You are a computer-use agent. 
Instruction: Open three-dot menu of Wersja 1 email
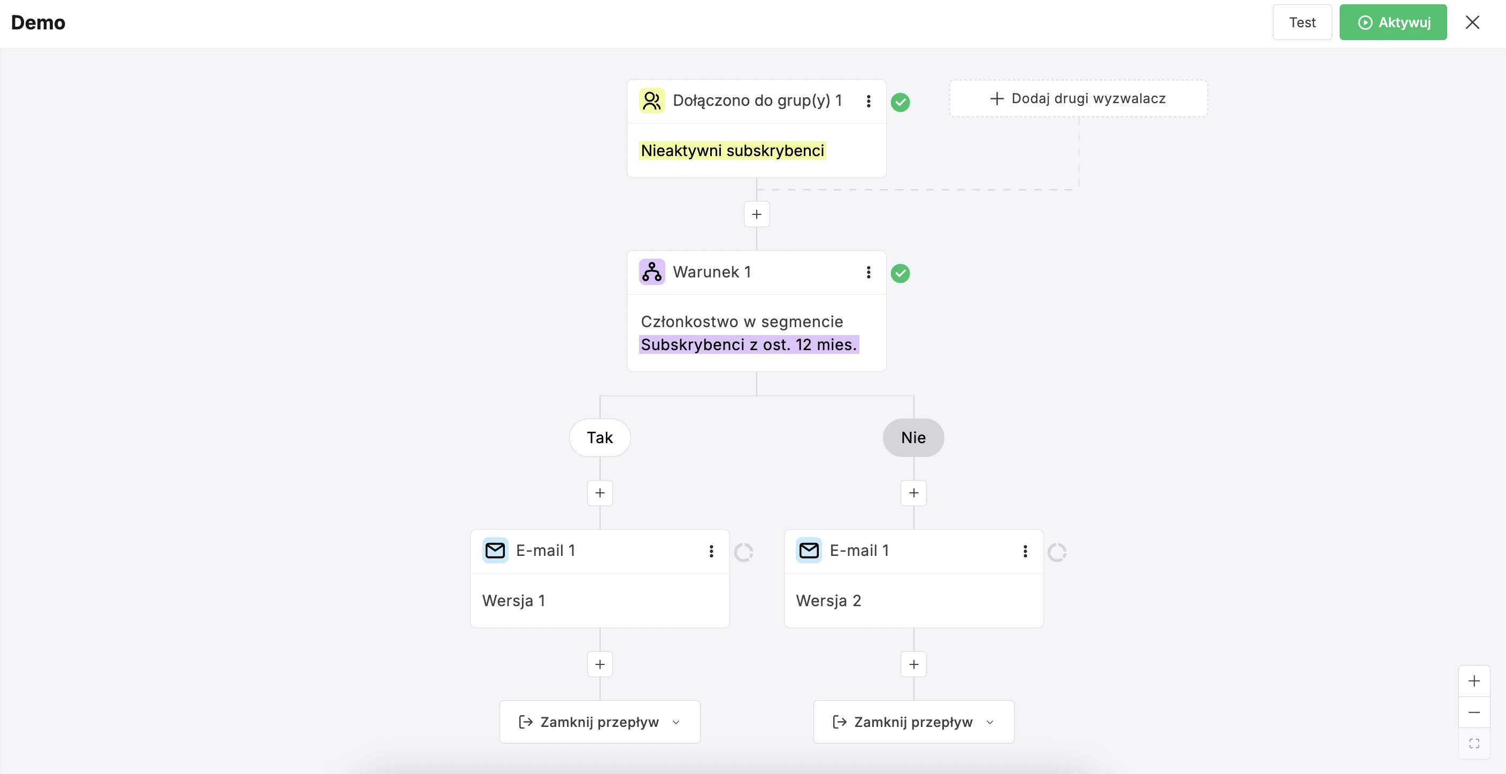(x=711, y=551)
